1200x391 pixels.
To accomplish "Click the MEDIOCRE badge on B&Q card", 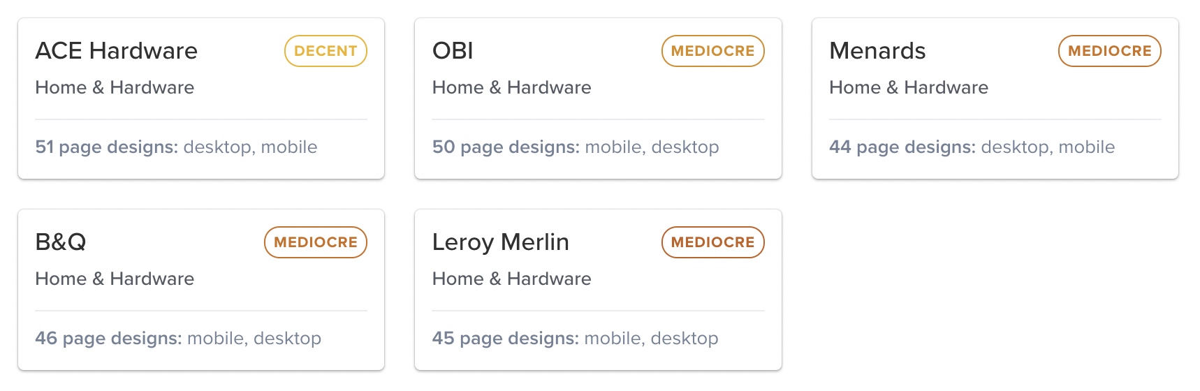I will (316, 242).
